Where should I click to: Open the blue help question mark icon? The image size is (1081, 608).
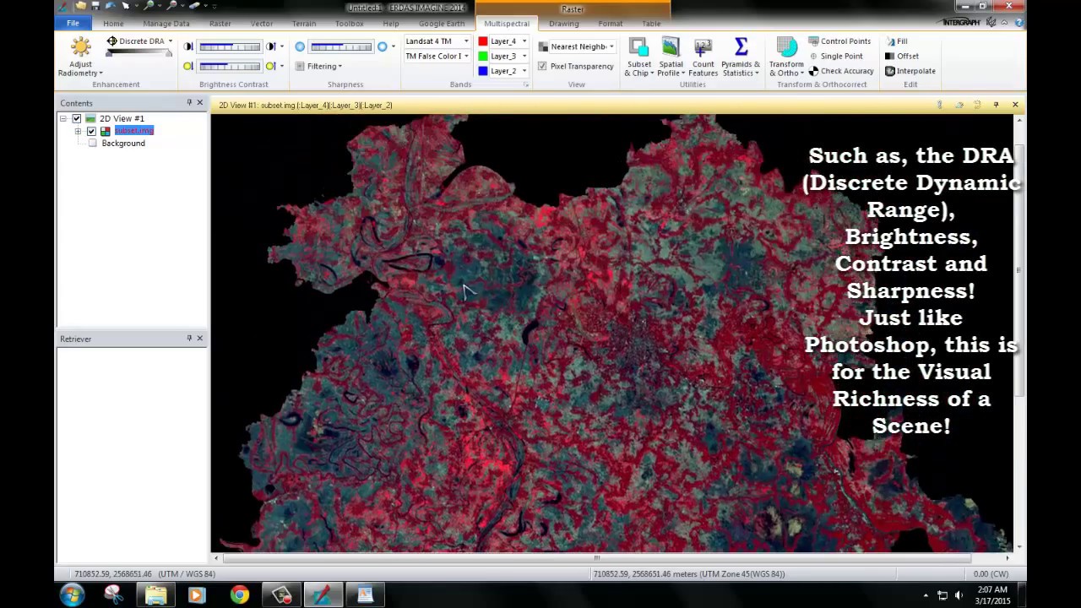(1019, 23)
